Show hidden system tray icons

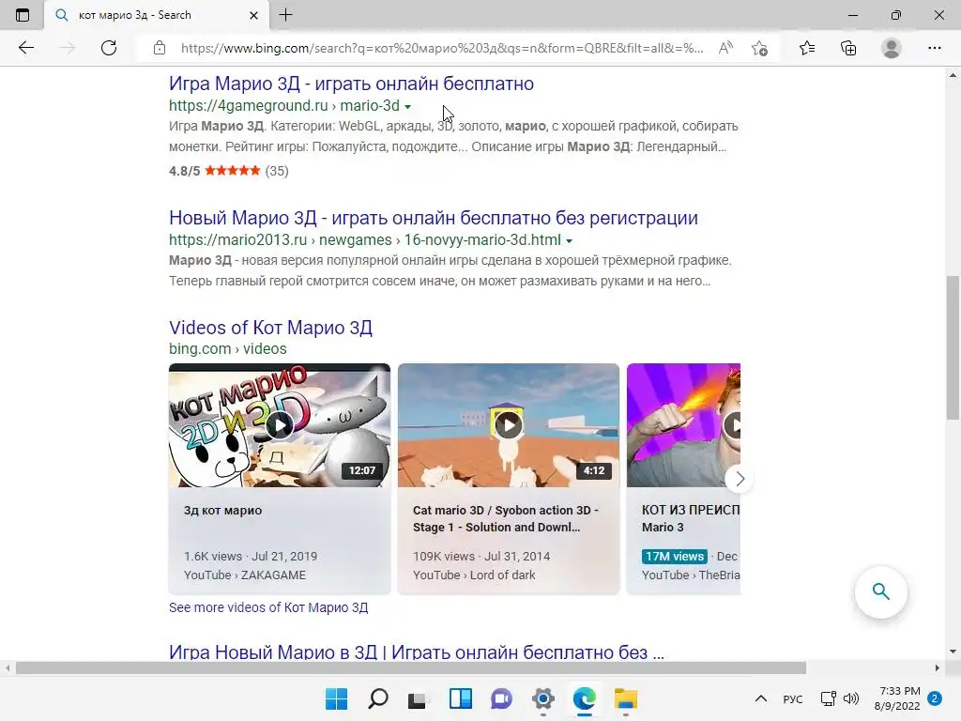(x=760, y=698)
